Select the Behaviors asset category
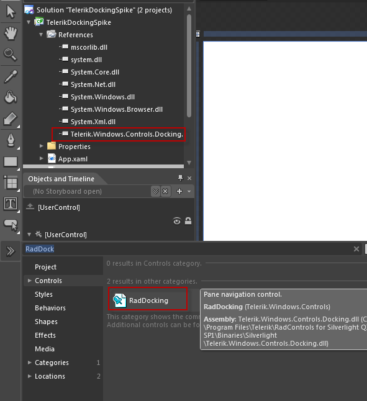The height and width of the screenshot is (401, 367). tap(50, 308)
